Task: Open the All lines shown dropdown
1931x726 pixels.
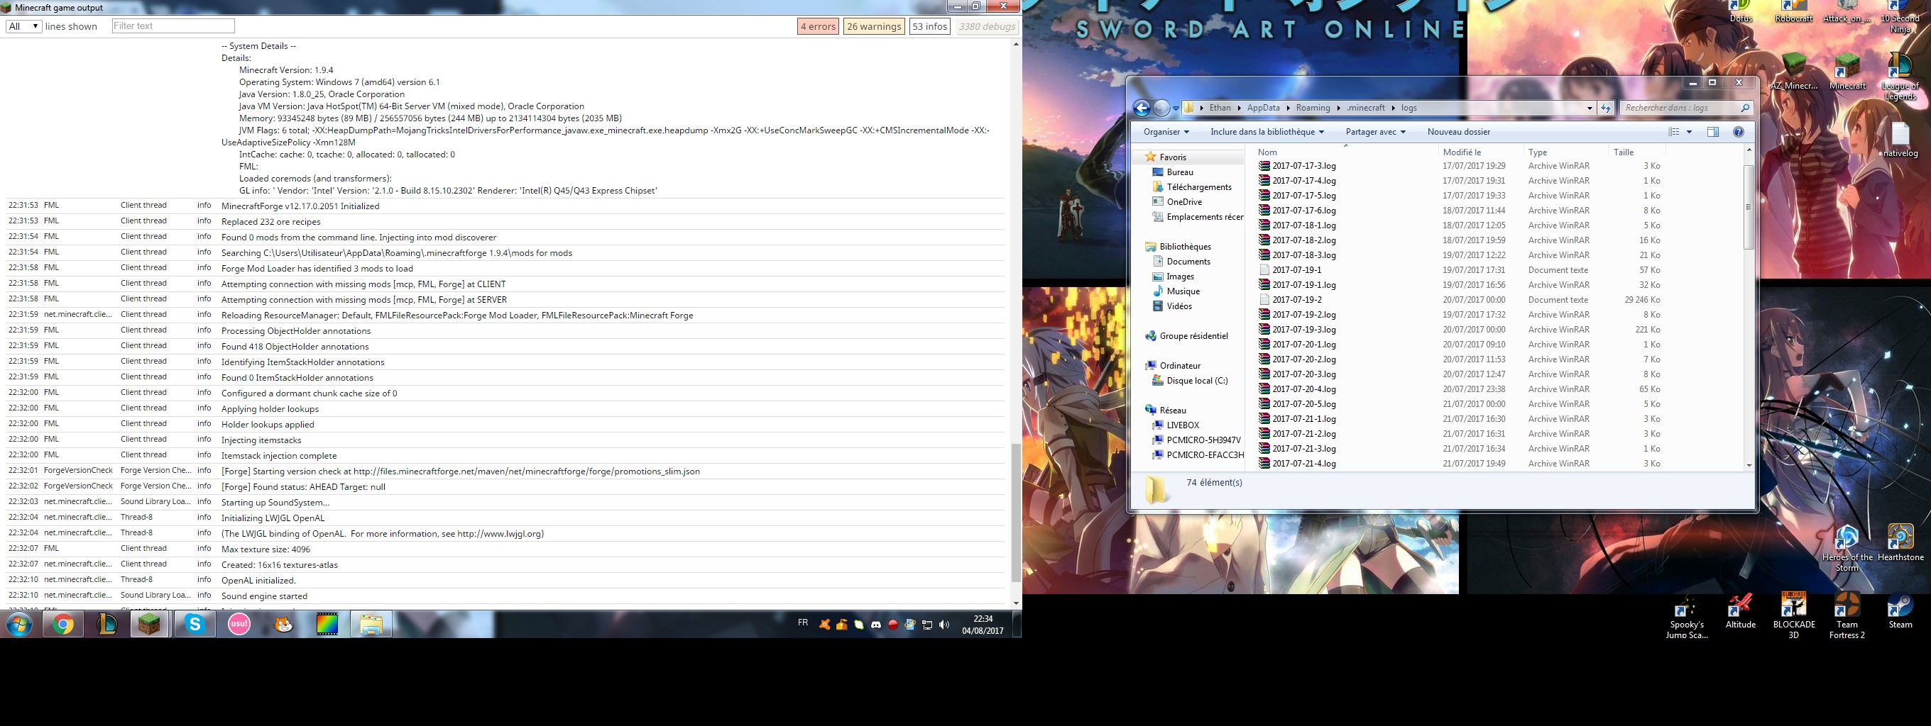Action: coord(23,26)
